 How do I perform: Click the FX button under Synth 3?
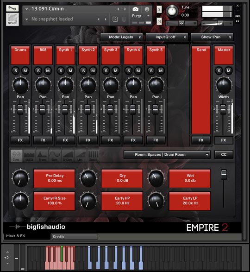click(111, 140)
